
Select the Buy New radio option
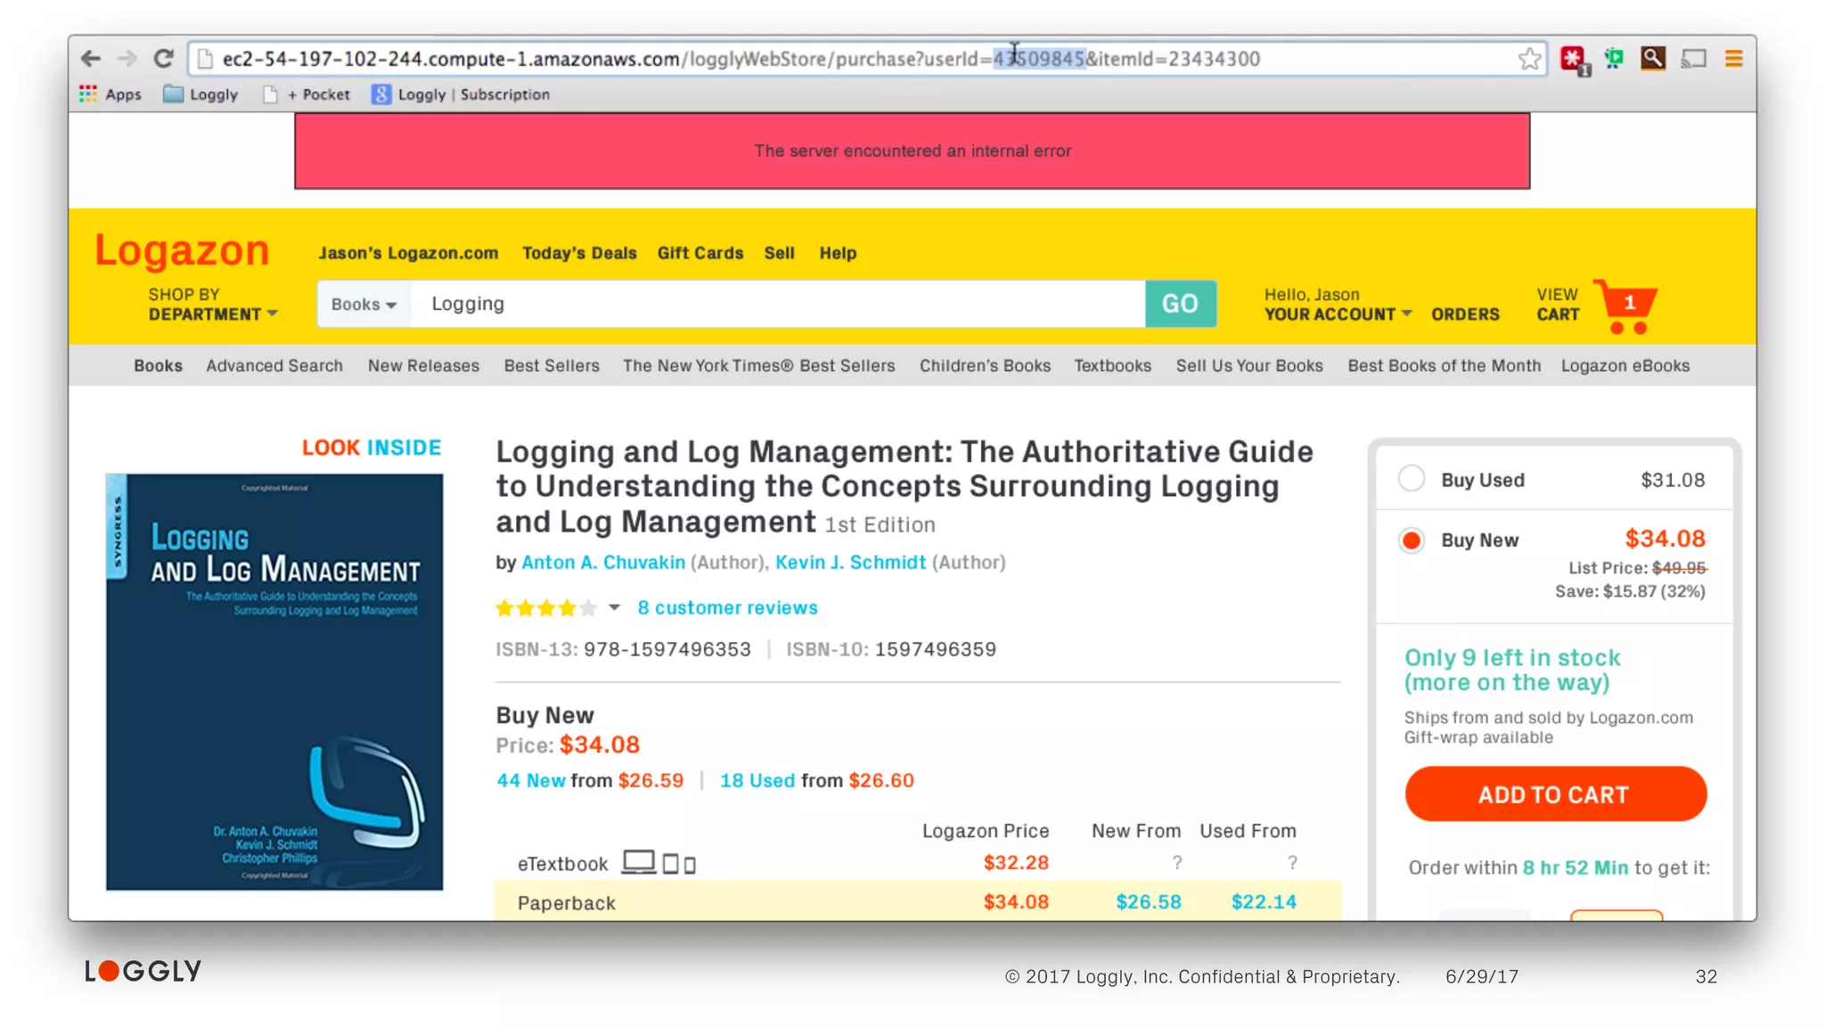coord(1412,540)
